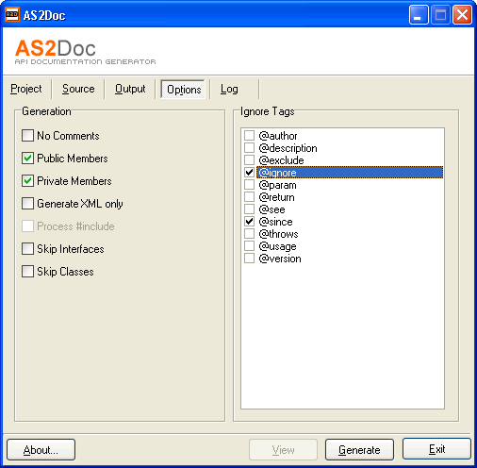This screenshot has height=468, width=477.
Task: Click the Exit button
Action: (x=436, y=449)
